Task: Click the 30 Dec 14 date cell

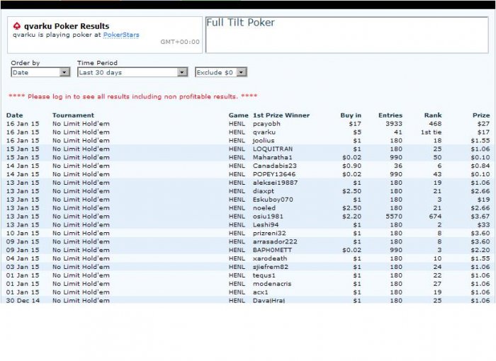Action: (23, 301)
